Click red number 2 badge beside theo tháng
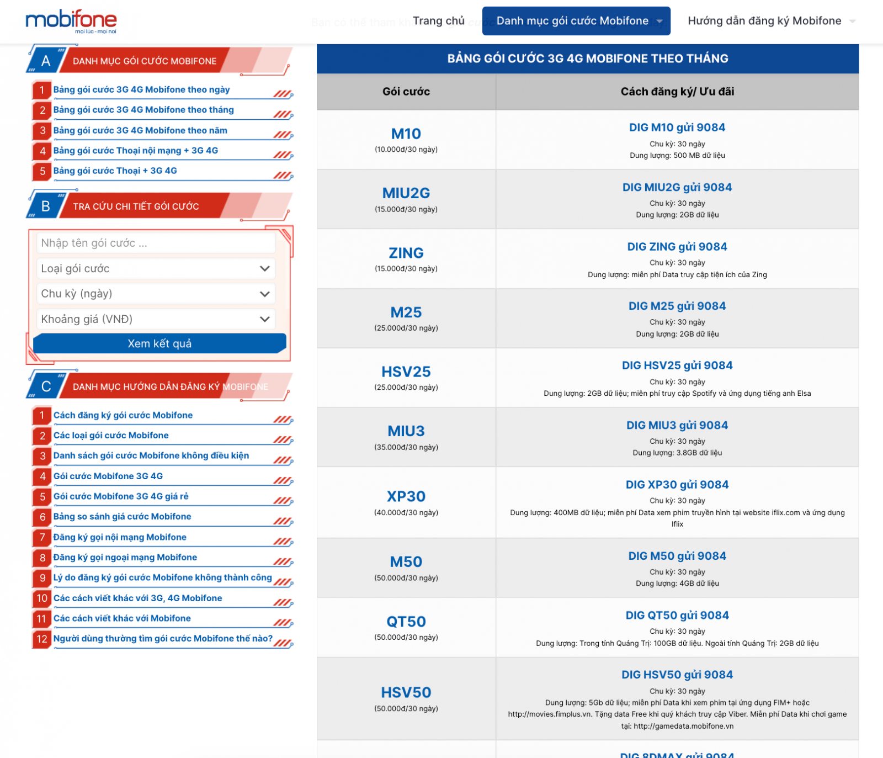Screen dimensions: 883x758 click(x=42, y=110)
